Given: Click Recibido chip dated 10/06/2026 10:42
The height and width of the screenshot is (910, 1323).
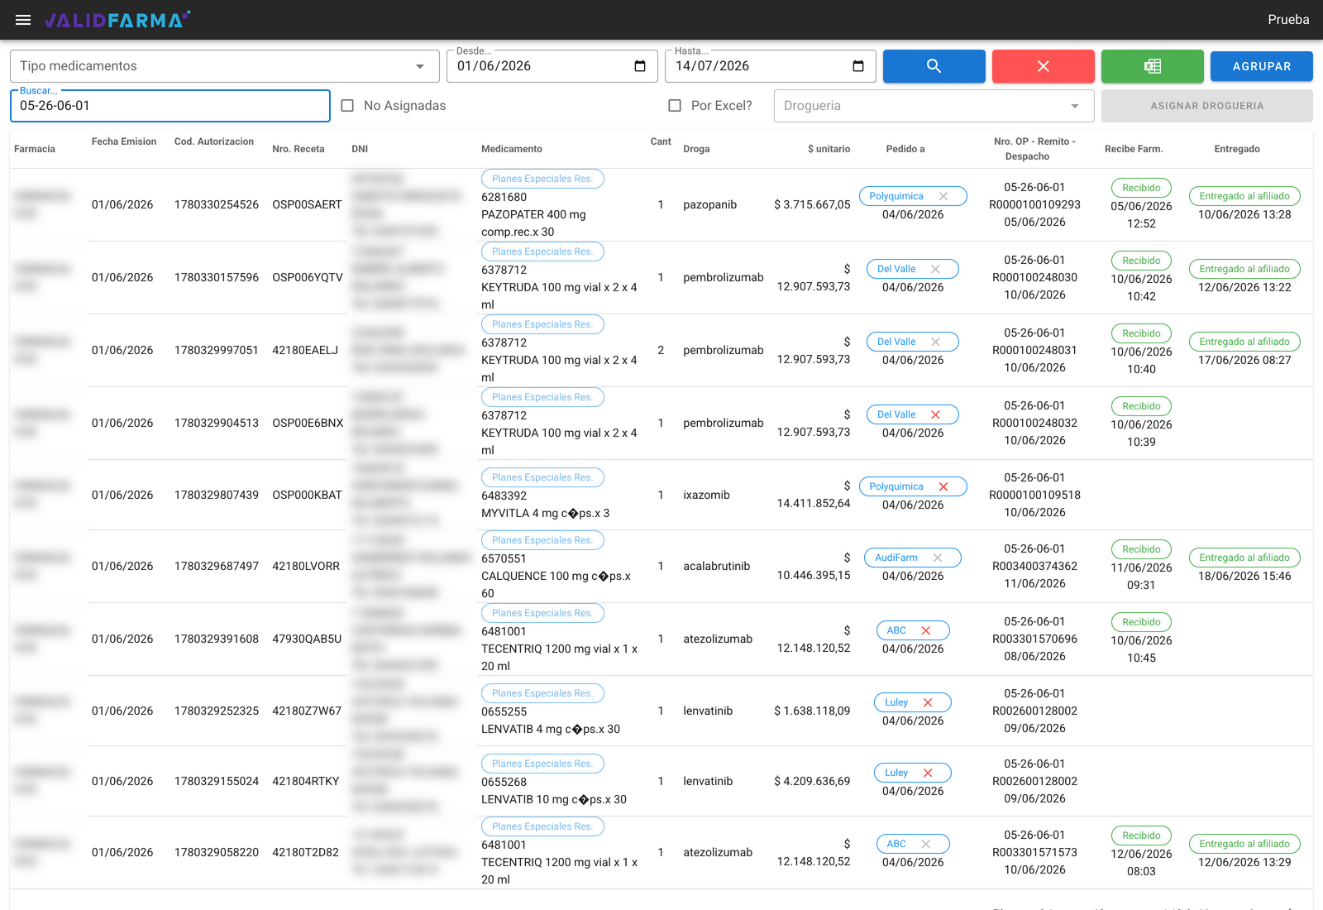Looking at the screenshot, I should [1141, 261].
